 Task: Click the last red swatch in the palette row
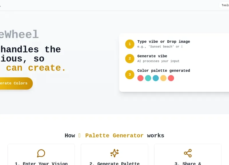[171, 78]
